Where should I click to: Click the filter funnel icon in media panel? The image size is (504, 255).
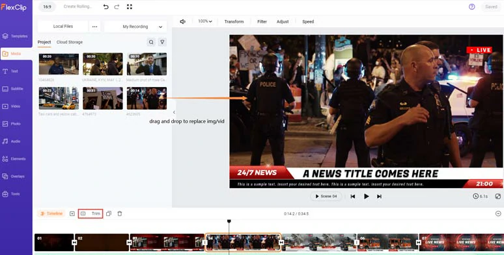click(x=162, y=42)
